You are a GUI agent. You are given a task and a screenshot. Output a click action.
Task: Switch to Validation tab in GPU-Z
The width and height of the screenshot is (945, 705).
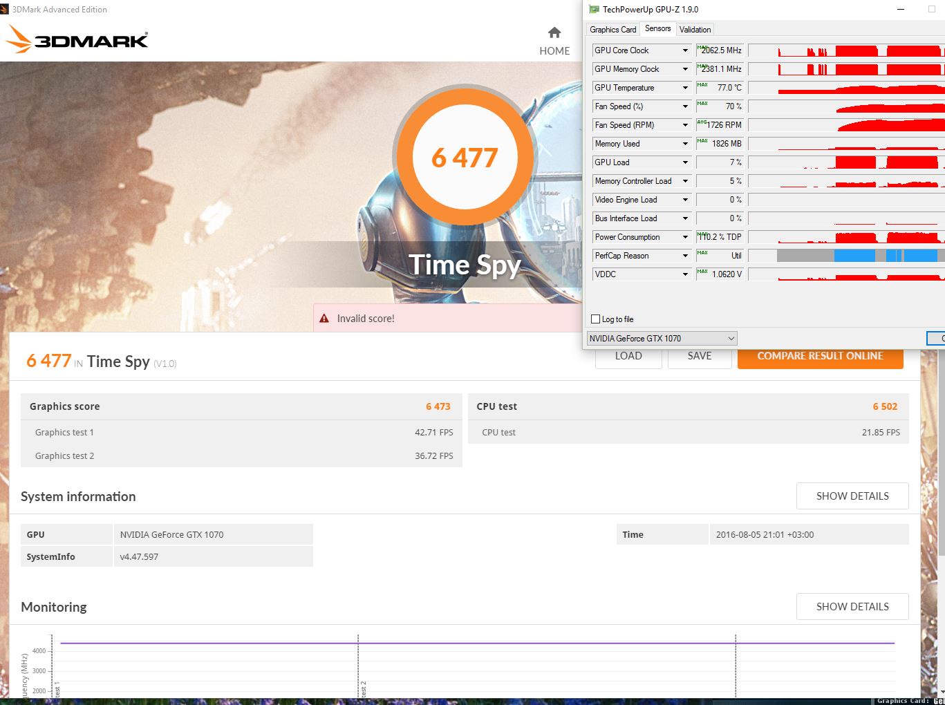coord(695,30)
